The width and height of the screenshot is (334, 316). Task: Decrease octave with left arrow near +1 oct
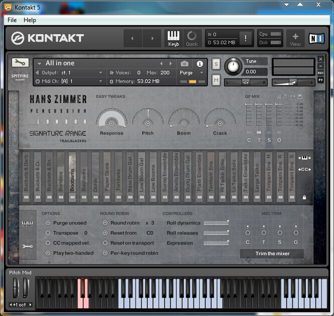[11, 305]
